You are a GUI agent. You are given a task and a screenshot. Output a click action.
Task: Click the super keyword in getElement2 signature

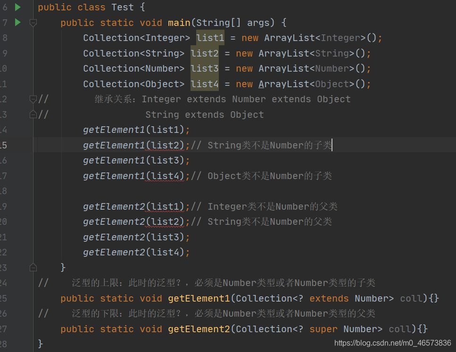click(323, 329)
